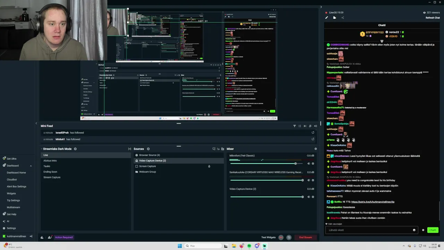Open Dashboard Home

16,173
